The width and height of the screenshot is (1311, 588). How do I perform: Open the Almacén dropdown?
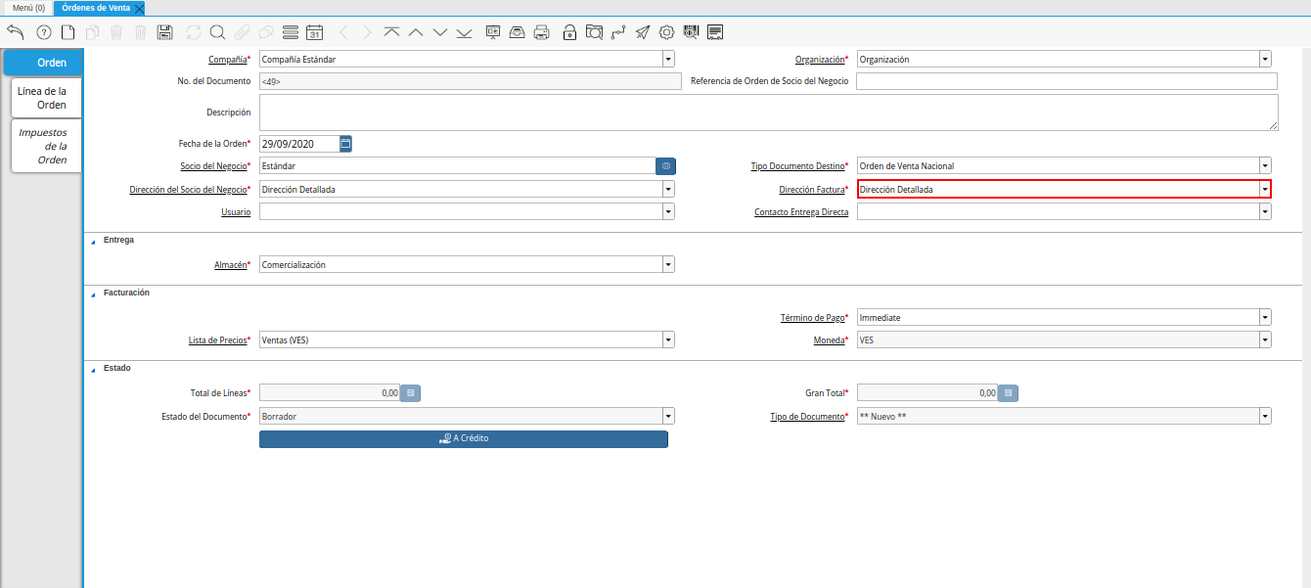[x=668, y=264]
